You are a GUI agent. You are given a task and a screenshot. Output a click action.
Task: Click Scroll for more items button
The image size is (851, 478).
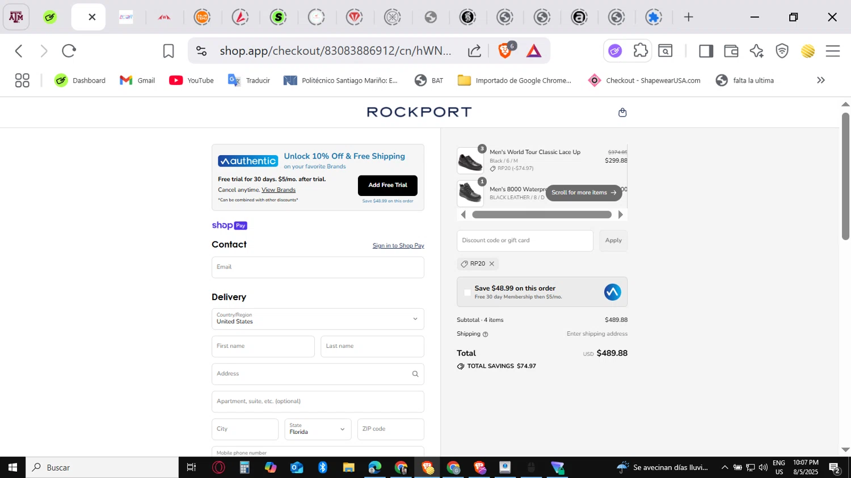click(584, 193)
